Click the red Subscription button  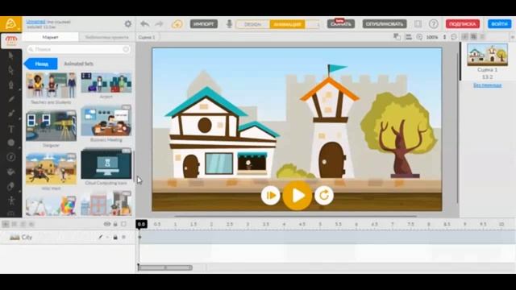pos(462,24)
